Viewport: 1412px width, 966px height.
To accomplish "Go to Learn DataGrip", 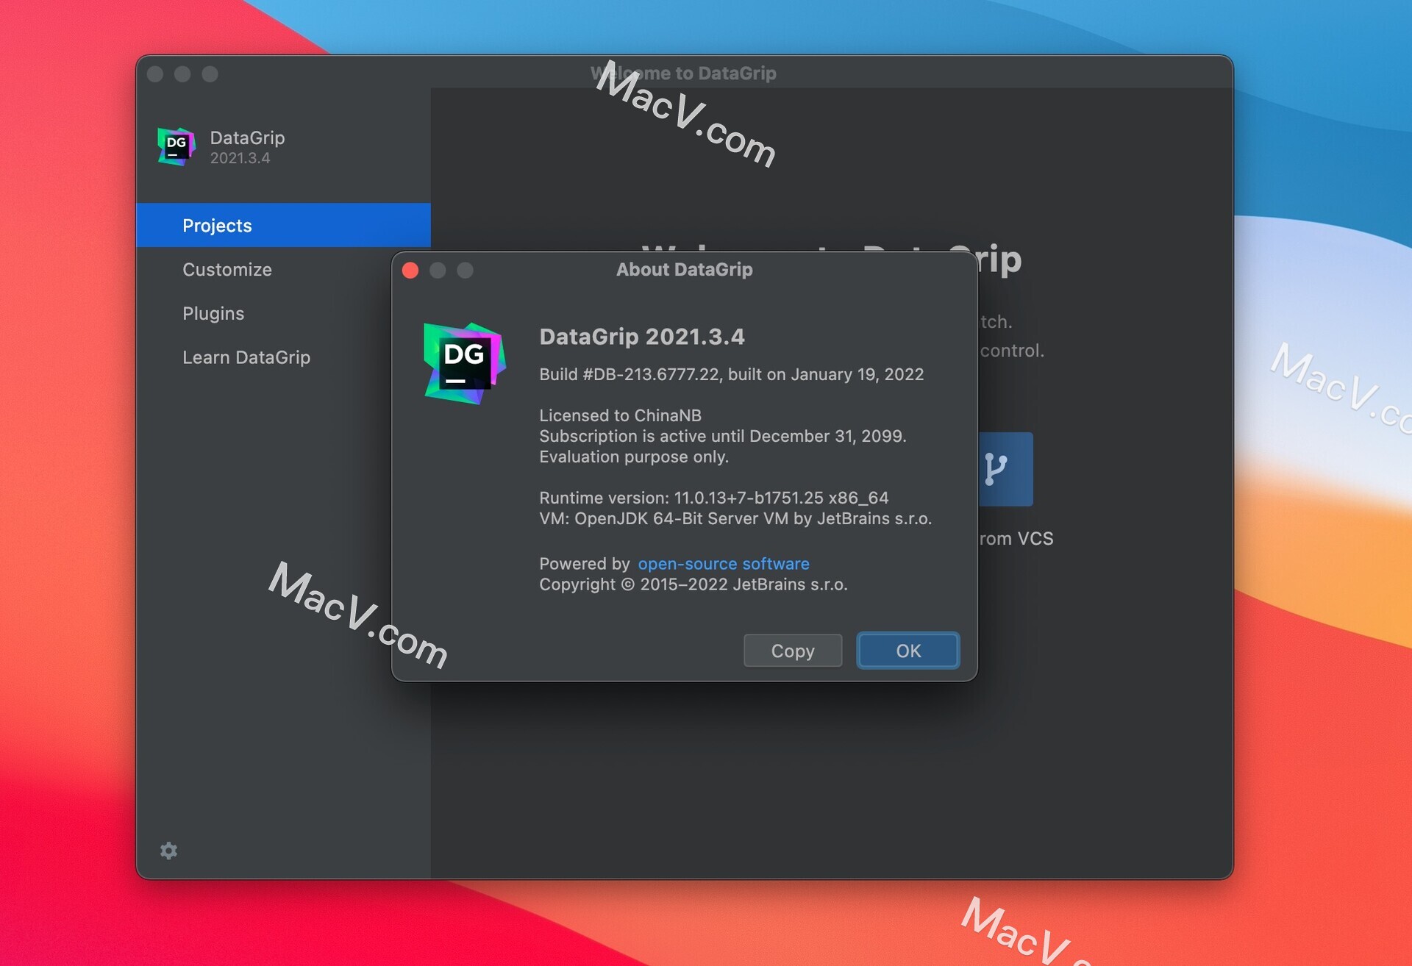I will (246, 357).
